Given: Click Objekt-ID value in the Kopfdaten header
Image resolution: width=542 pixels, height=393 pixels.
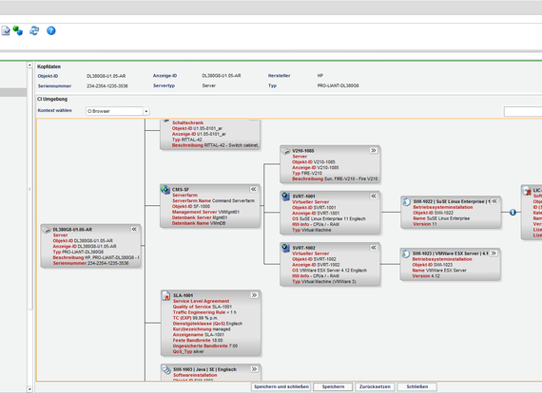Looking at the screenshot, I should (x=106, y=76).
